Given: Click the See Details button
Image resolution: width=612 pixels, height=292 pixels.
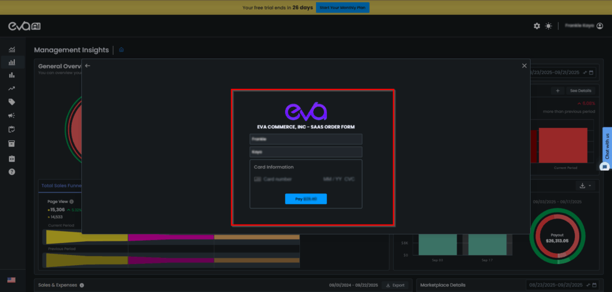Looking at the screenshot, I should pos(581,90).
